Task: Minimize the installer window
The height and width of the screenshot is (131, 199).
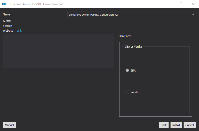Action: tap(169, 4)
